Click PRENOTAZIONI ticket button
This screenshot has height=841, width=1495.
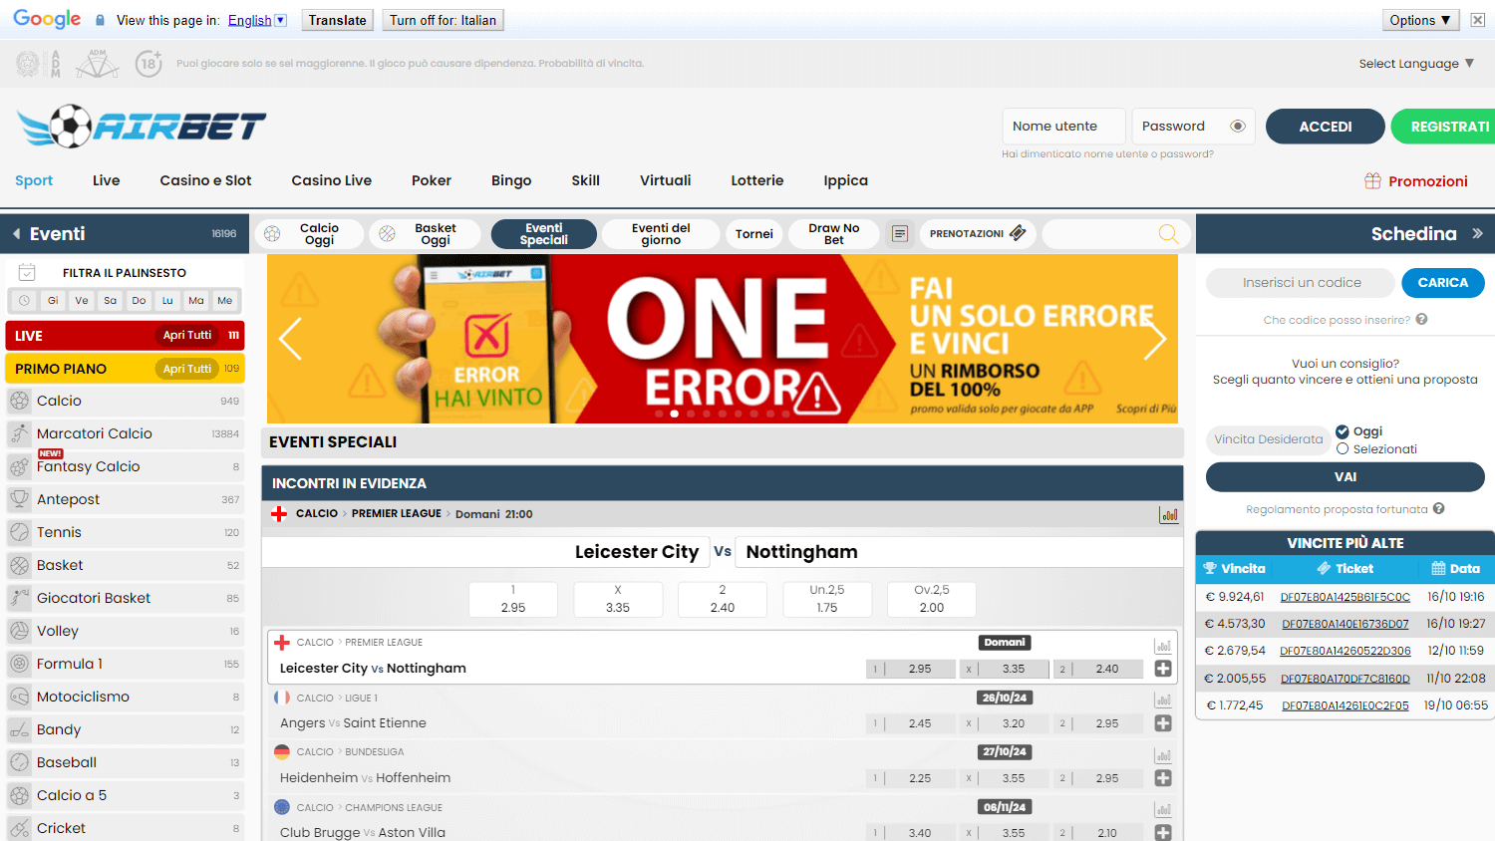point(978,234)
